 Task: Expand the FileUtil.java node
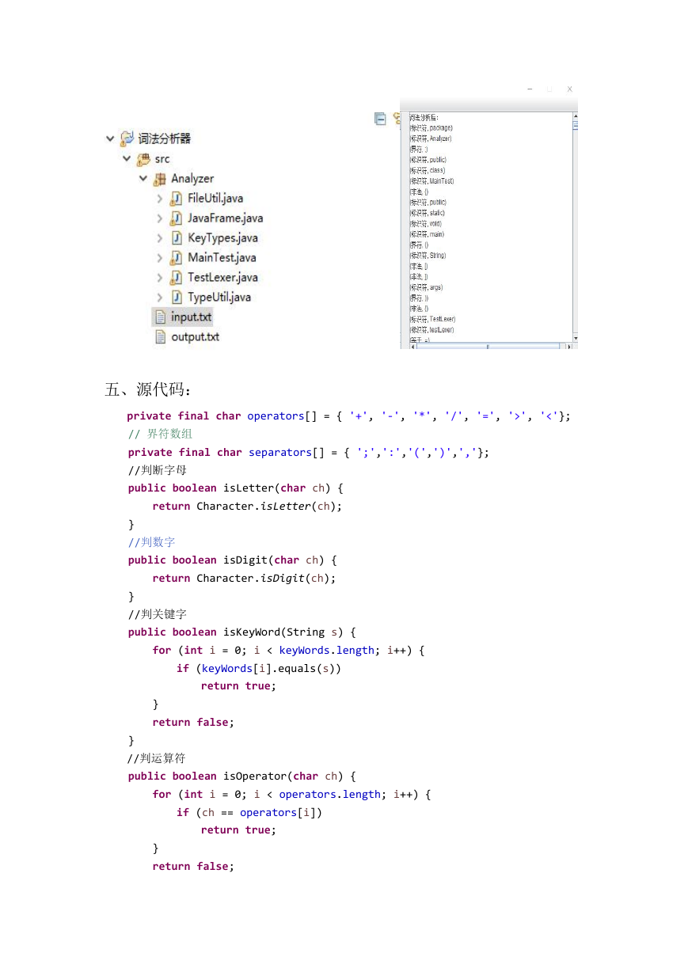tap(159, 199)
